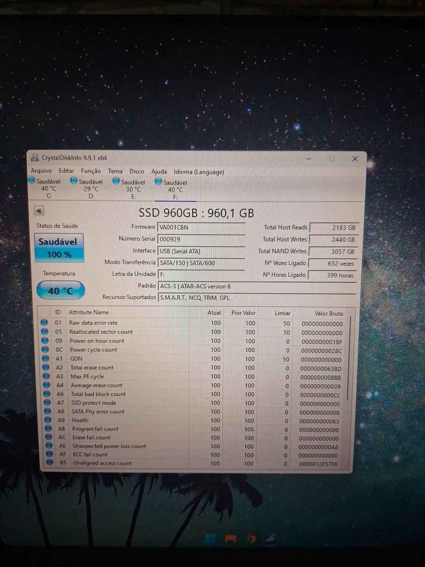Click status icon of Erase fail count
This screenshot has height=567, width=425.
click(49, 437)
